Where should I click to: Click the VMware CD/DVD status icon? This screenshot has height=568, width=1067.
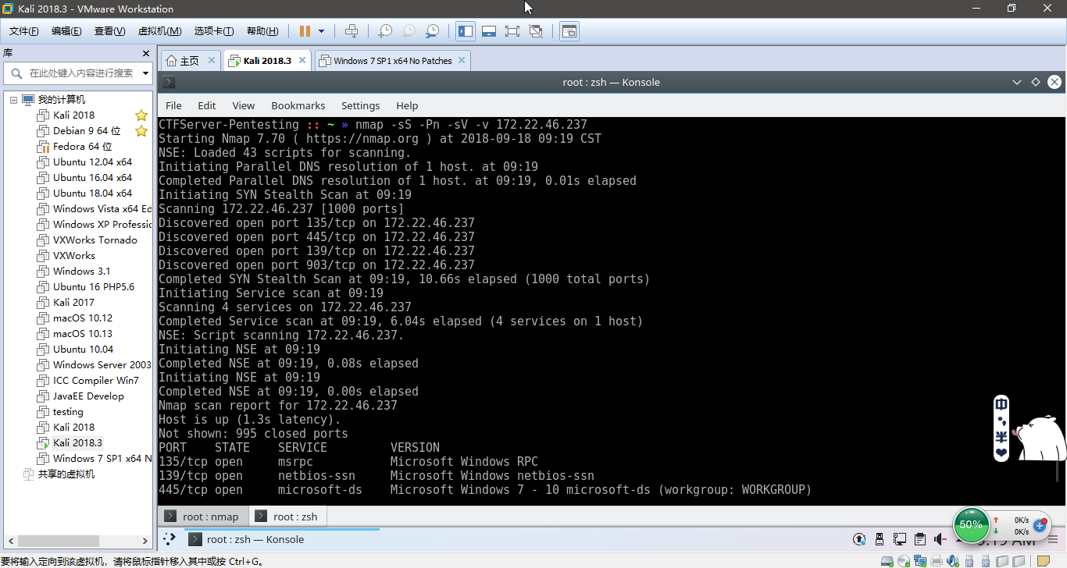pyautogui.click(x=904, y=561)
